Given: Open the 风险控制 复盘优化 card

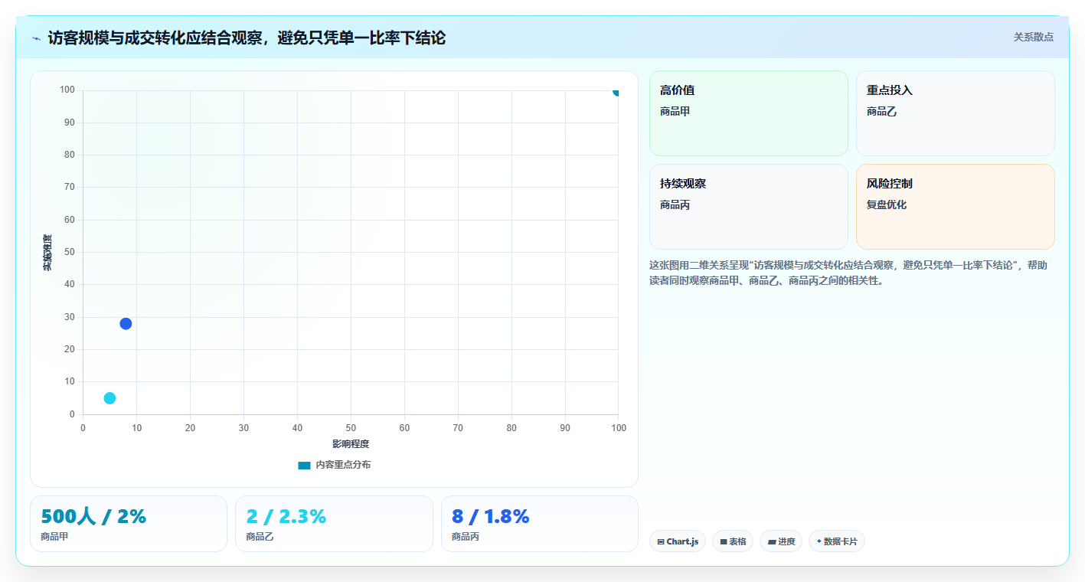Looking at the screenshot, I should [x=955, y=207].
